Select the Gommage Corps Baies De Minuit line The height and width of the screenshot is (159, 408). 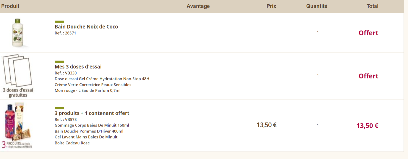(x=92, y=125)
